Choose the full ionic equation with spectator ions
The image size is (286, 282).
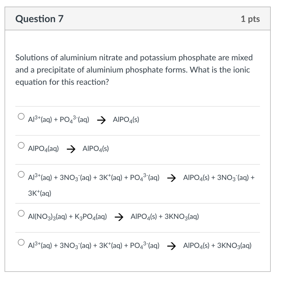(21, 174)
